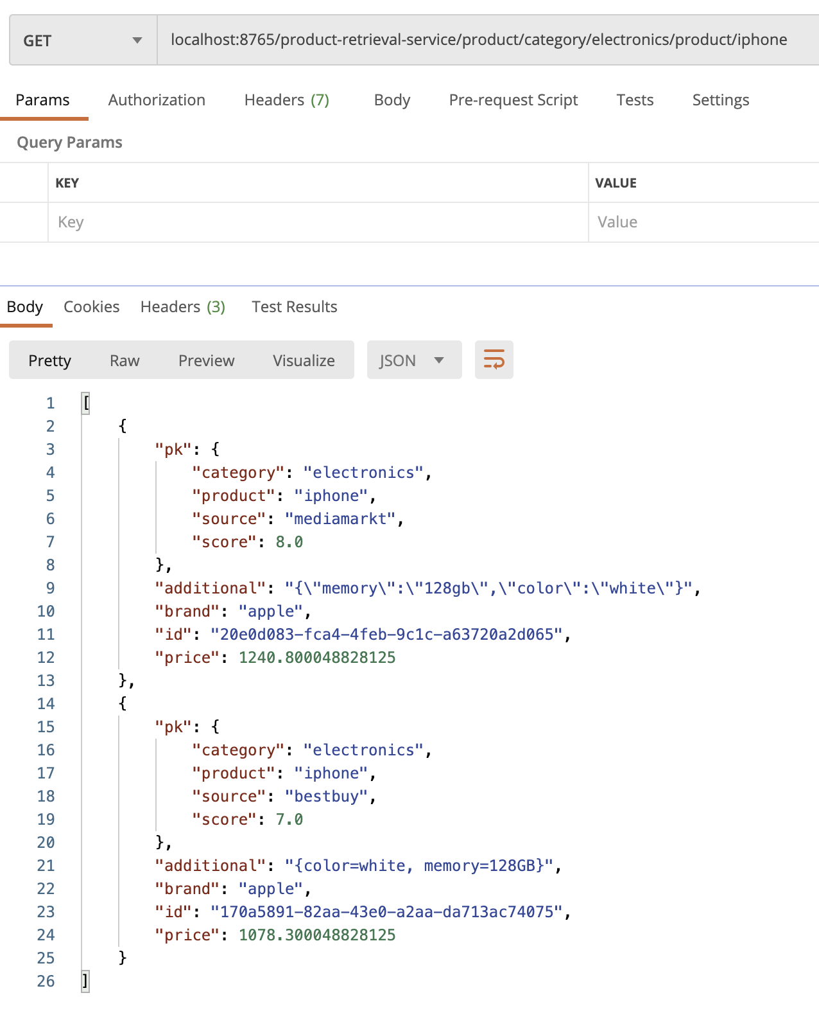The height and width of the screenshot is (1029, 819).
Task: Select the Preview view button
Action: (x=206, y=360)
